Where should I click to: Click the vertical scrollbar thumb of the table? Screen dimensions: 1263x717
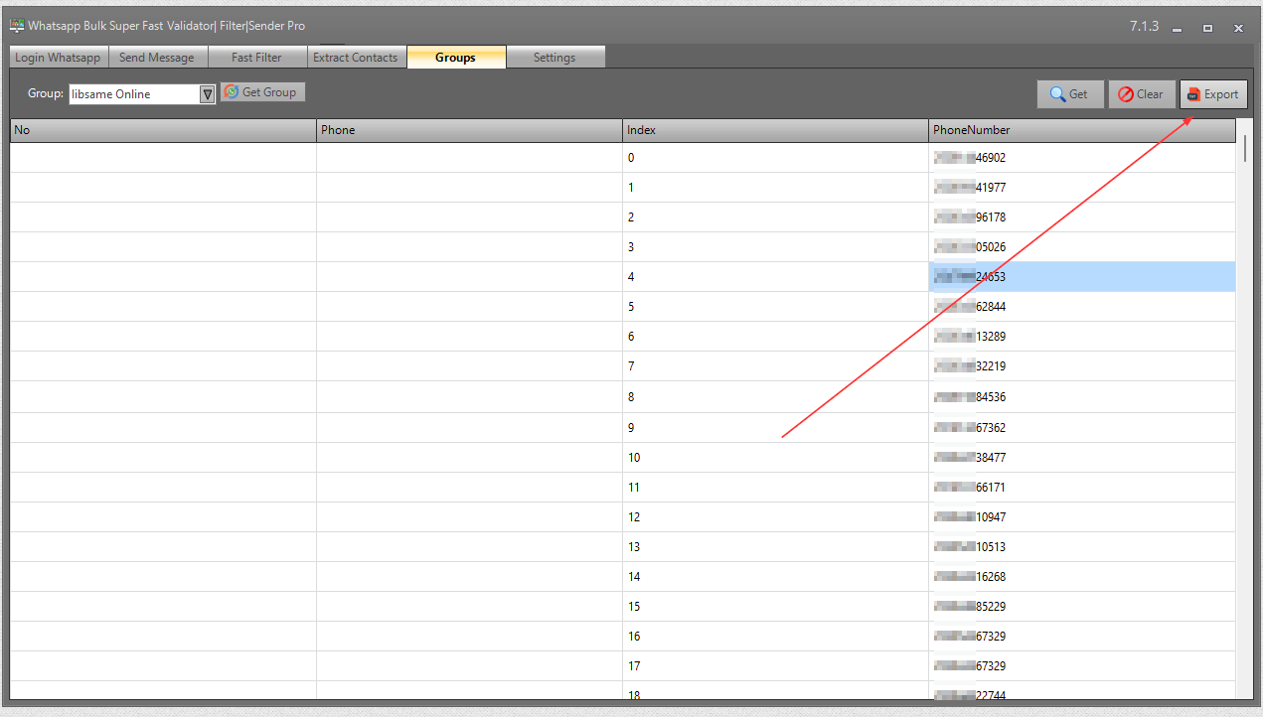tap(1245, 149)
